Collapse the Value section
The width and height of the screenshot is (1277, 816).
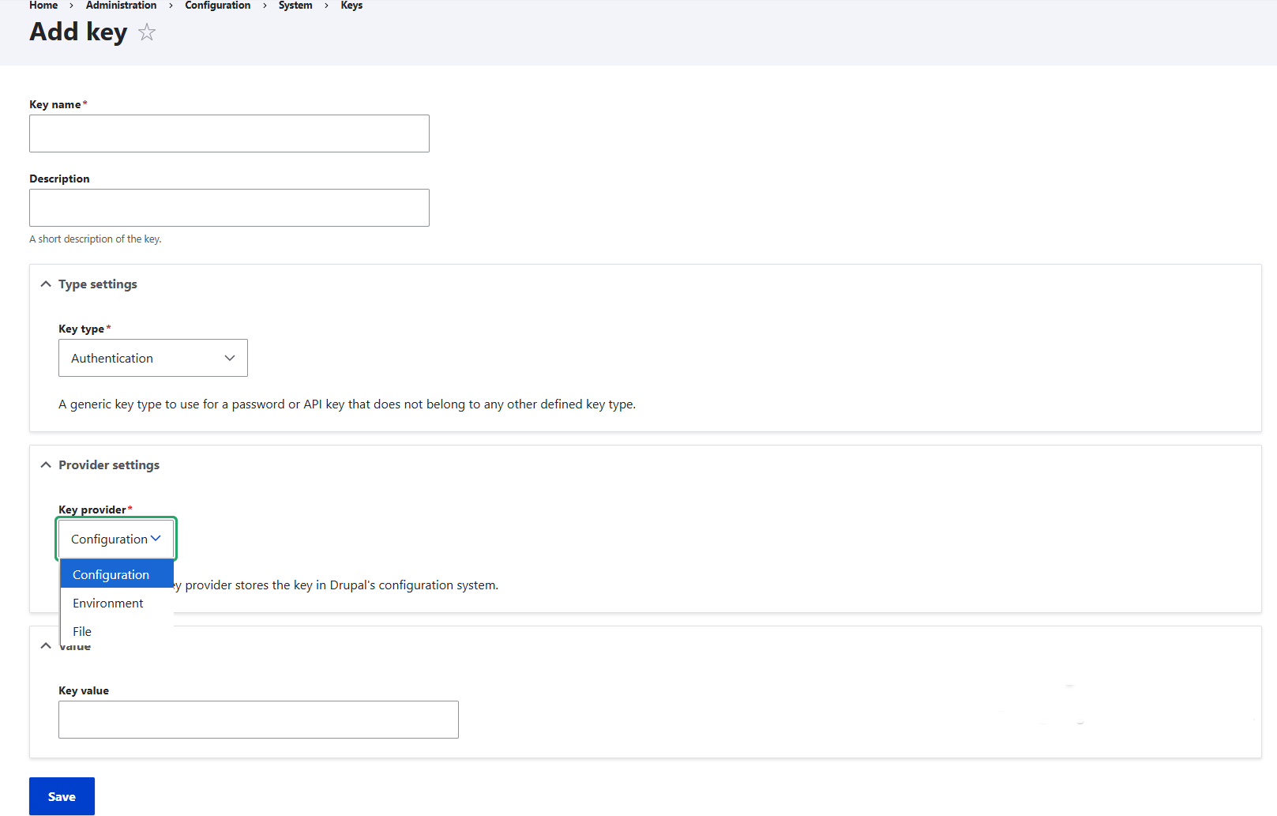[x=46, y=645]
